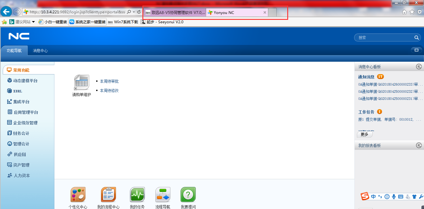Viewport: 424px width, 209px height.
Task: Open browser tools gear icon
Action: (x=420, y=12)
